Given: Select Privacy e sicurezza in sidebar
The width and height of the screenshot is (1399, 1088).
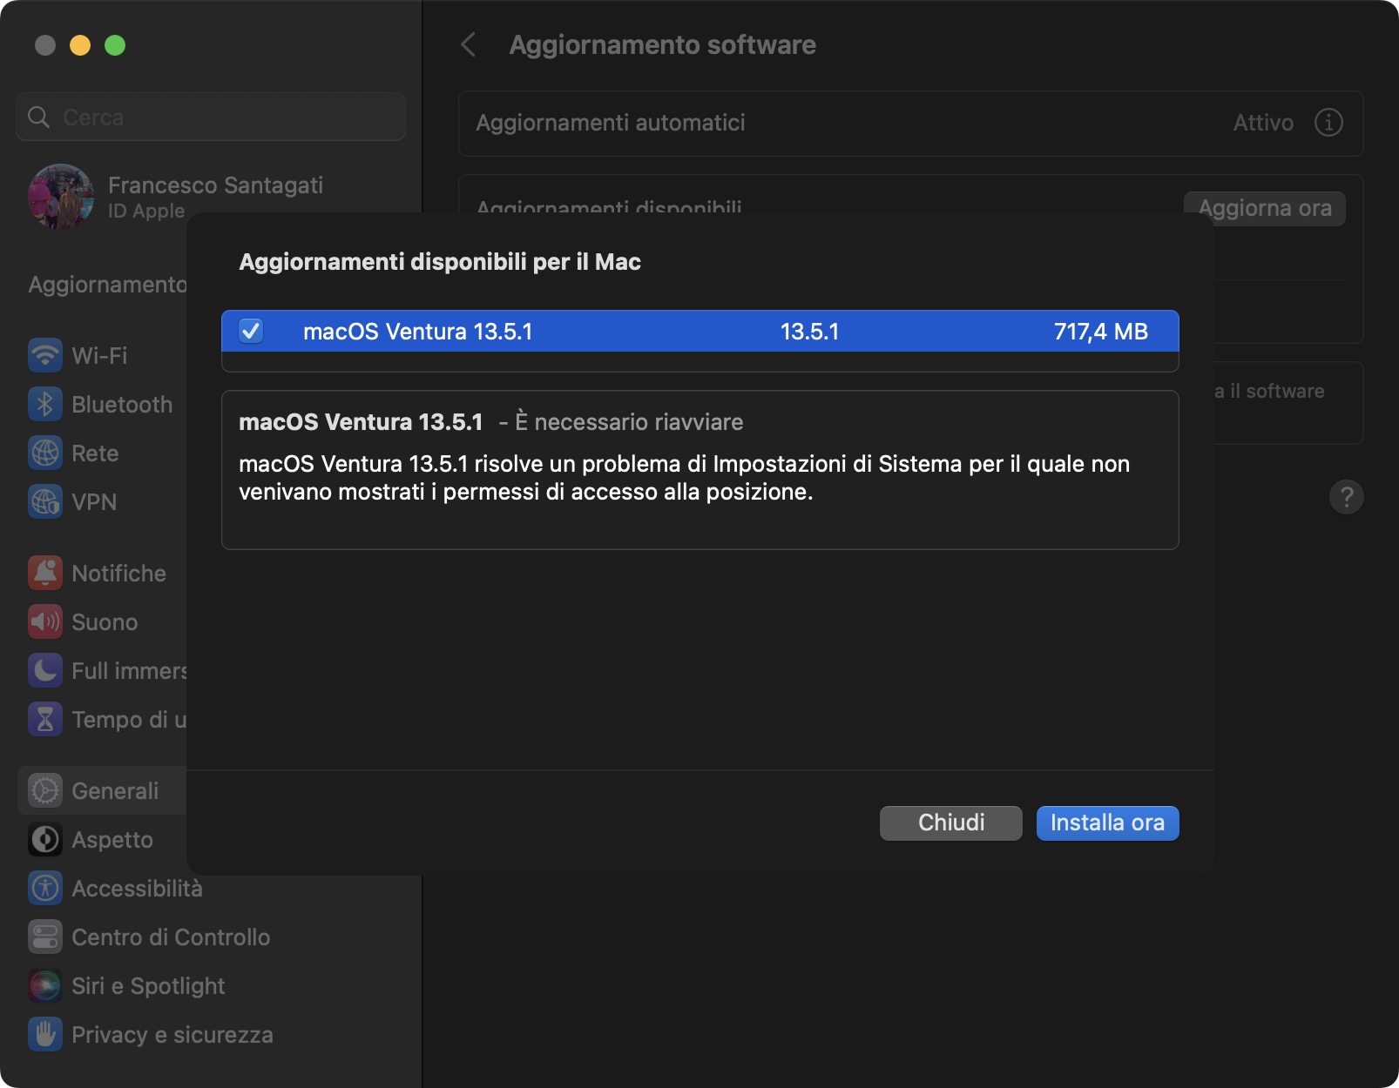Looking at the screenshot, I should pyautogui.click(x=211, y=1034).
